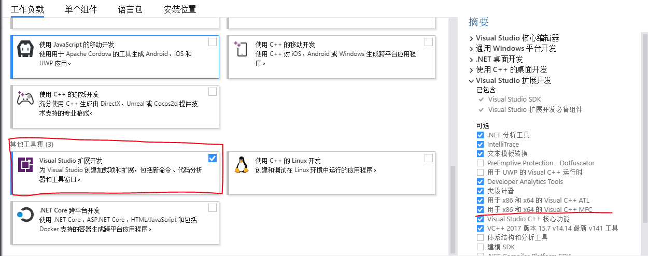Uncheck the 文本模板转换 option

point(480,154)
